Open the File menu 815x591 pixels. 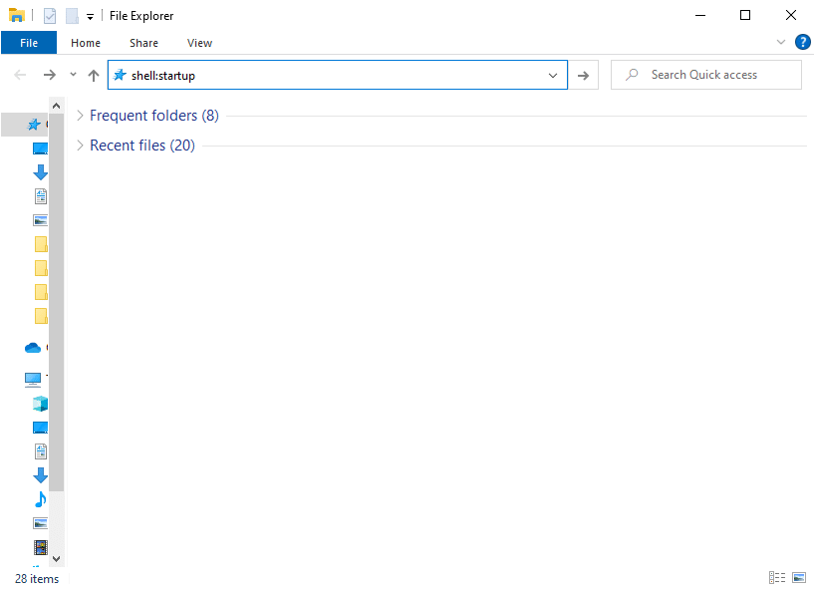coord(29,43)
